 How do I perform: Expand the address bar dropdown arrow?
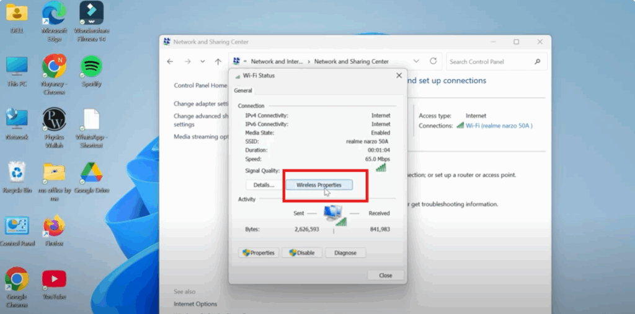click(417, 61)
